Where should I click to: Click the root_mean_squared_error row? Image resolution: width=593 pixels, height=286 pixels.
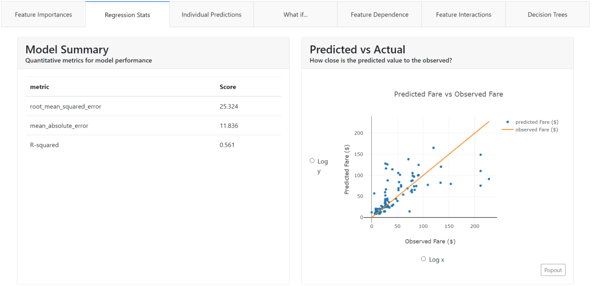(x=65, y=106)
